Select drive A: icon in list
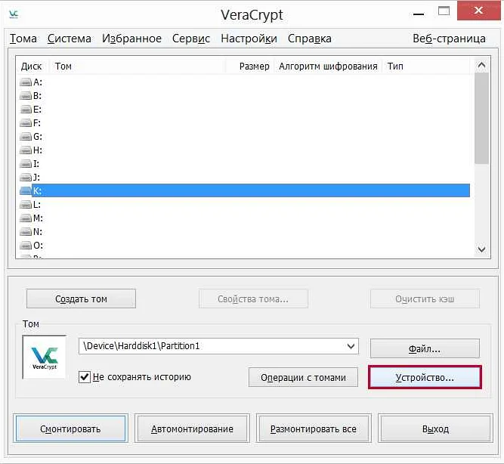The width and height of the screenshot is (504, 464). [26, 82]
